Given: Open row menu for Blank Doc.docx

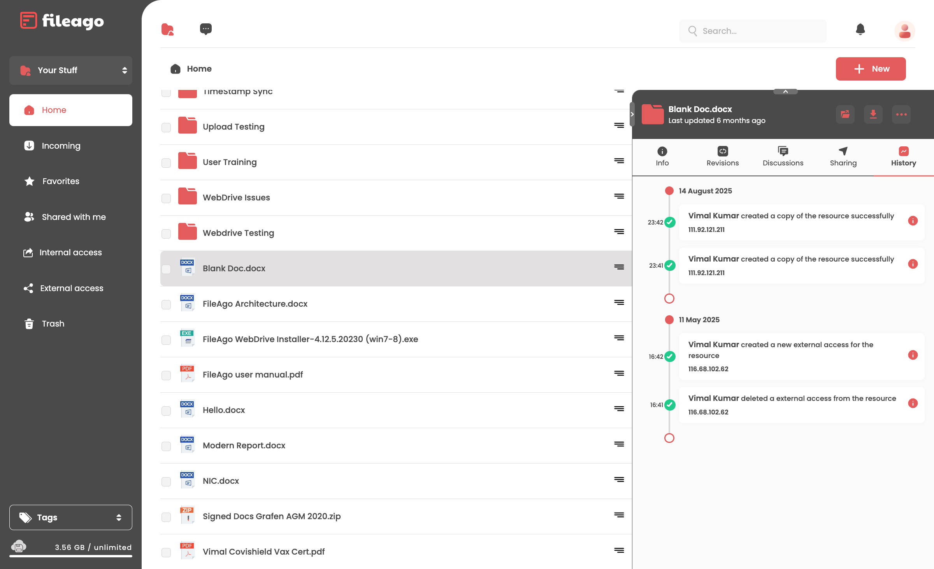Looking at the screenshot, I should [619, 267].
